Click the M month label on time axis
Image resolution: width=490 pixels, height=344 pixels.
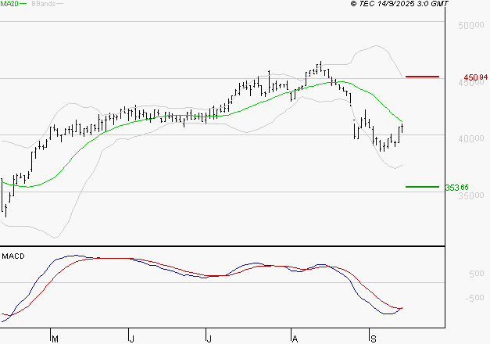click(x=55, y=339)
